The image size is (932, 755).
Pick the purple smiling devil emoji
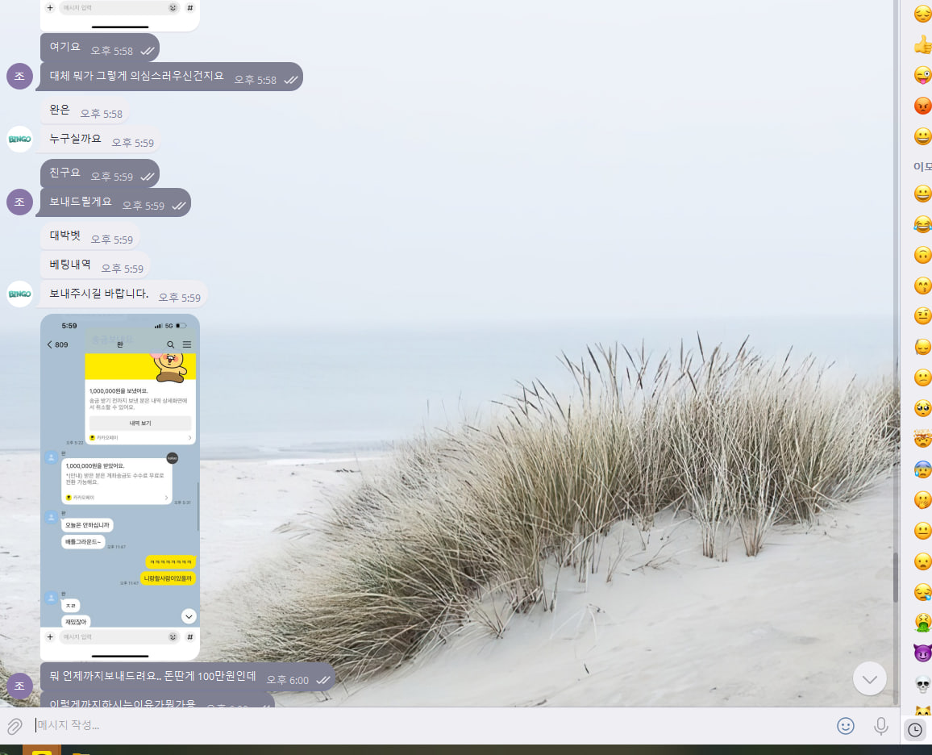coord(922,653)
